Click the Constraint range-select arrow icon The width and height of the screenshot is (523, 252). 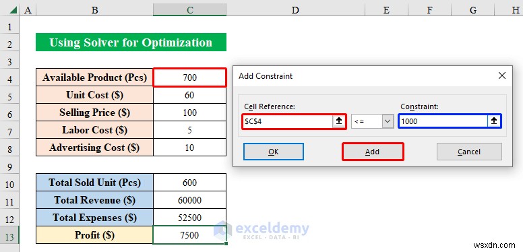click(494, 121)
